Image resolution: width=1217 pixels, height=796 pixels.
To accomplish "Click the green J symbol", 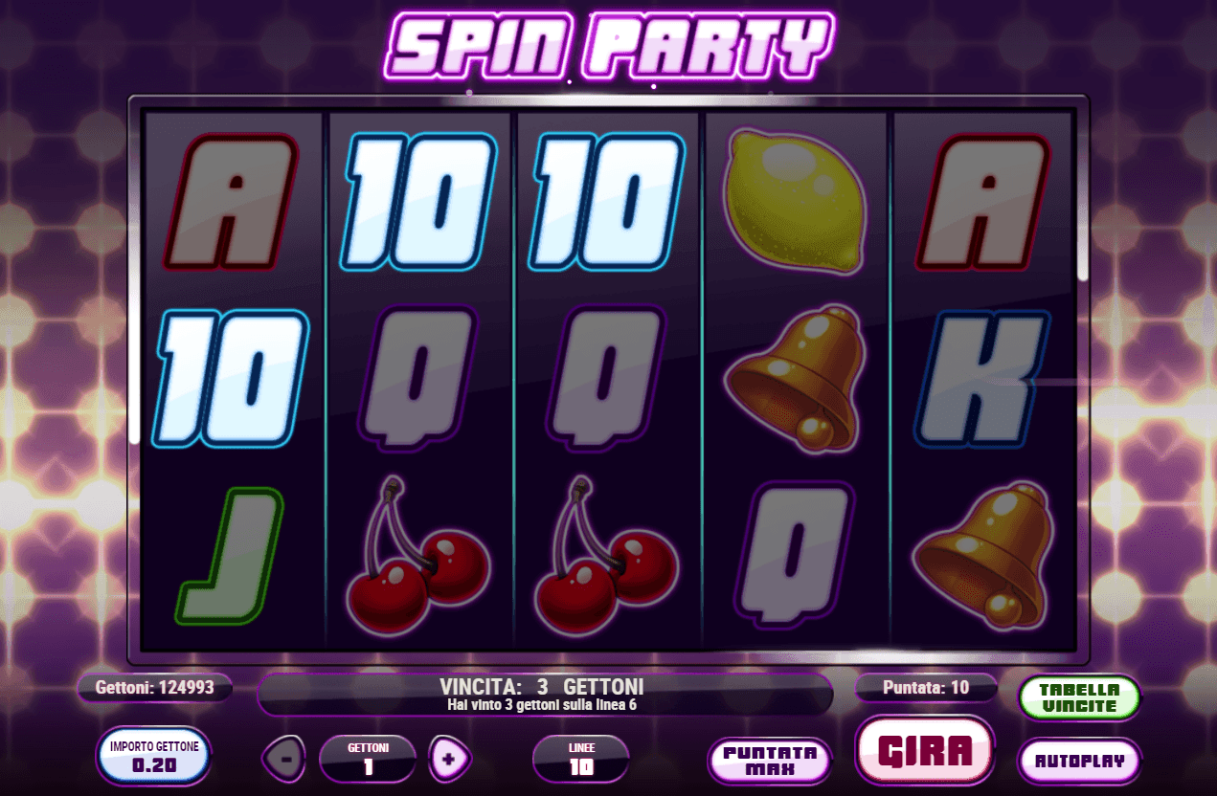I will 231,555.
